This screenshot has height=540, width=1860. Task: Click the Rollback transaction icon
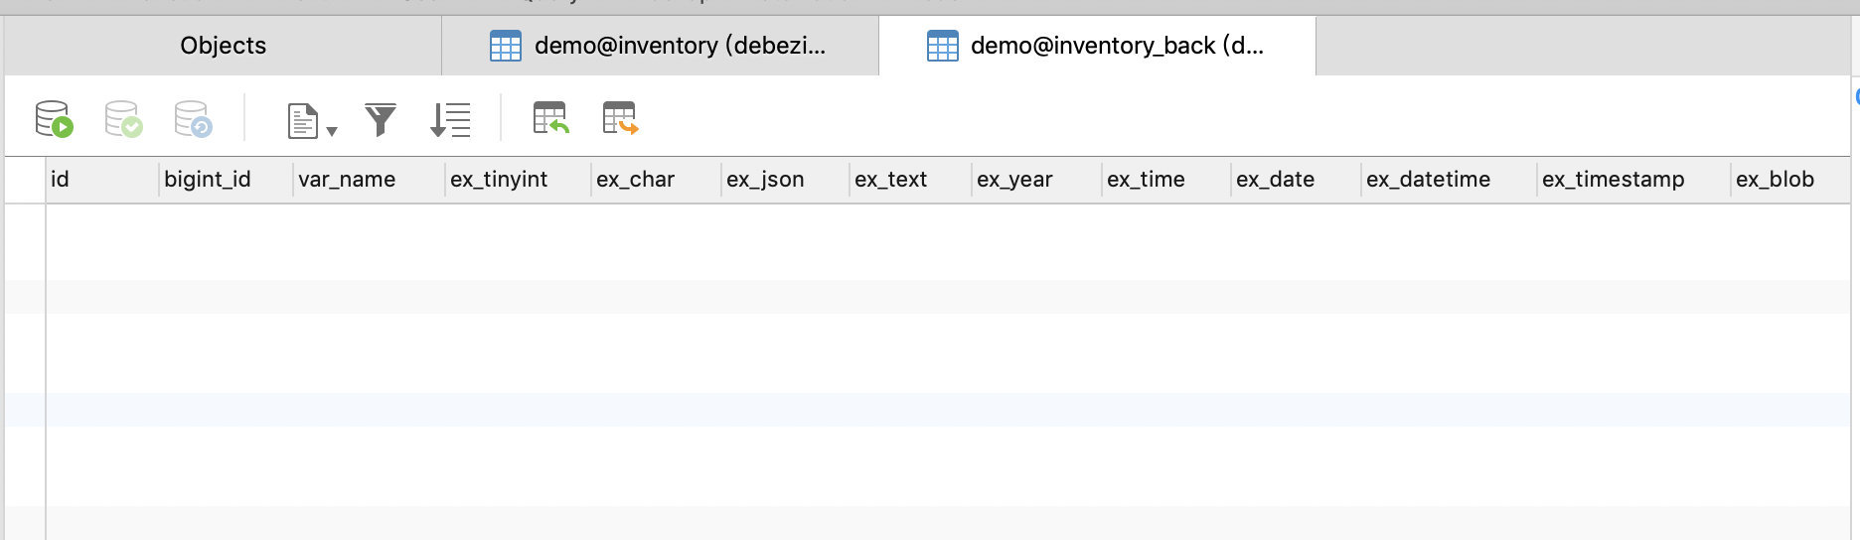coord(193,119)
